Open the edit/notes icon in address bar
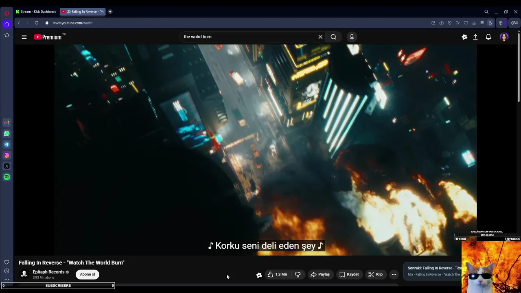 click(x=433, y=23)
